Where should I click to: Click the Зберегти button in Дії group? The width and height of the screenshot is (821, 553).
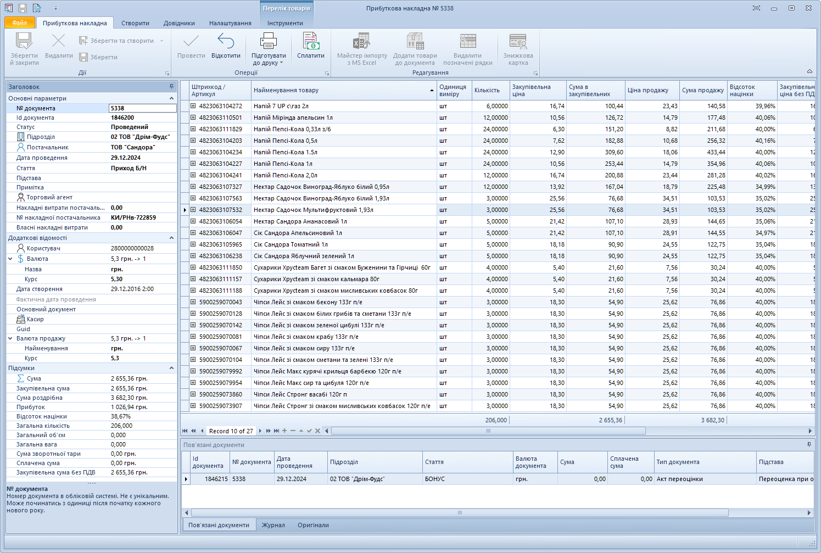tap(98, 57)
